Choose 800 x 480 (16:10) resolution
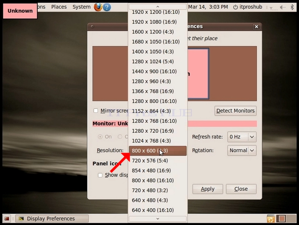Screen dimensions: 299x225 pyautogui.click(x=158, y=180)
